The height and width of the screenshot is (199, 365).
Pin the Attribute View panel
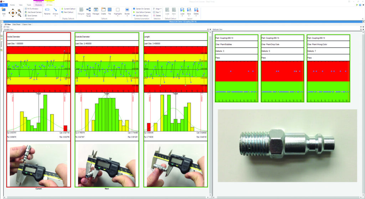(361, 29)
